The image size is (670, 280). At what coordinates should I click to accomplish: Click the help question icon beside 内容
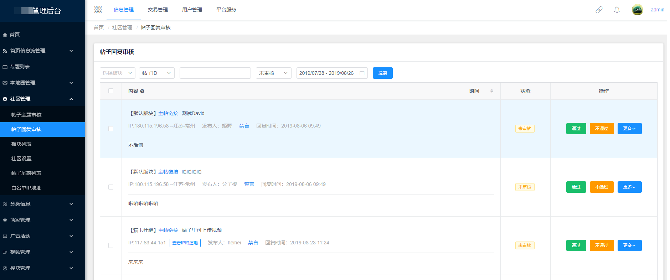[142, 91]
